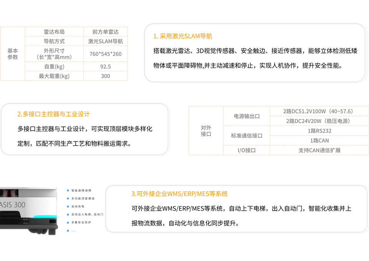Click the blue bullet beside 多重安全防护
This screenshot has height=261, width=369.
pyautogui.click(x=68, y=223)
